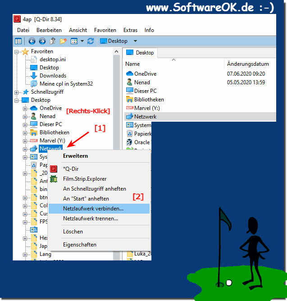The width and height of the screenshot is (287, 301).
Task: Select OneDrive in the file list
Action: click(x=145, y=74)
